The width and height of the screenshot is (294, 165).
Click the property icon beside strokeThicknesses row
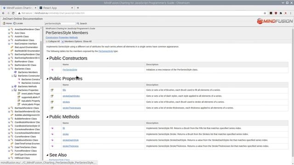click(52, 108)
